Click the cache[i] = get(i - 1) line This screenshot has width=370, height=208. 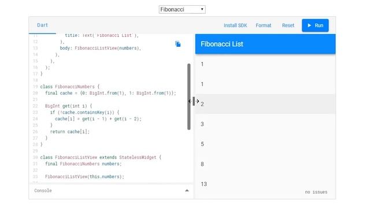[98, 119]
